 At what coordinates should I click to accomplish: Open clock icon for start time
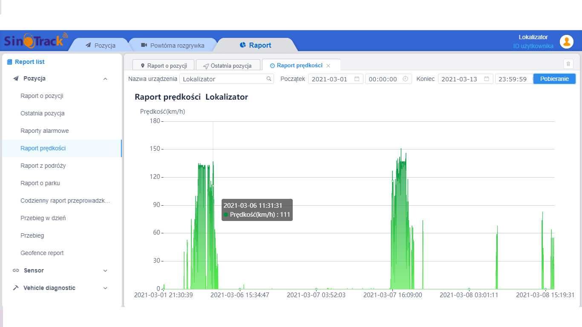click(x=405, y=79)
